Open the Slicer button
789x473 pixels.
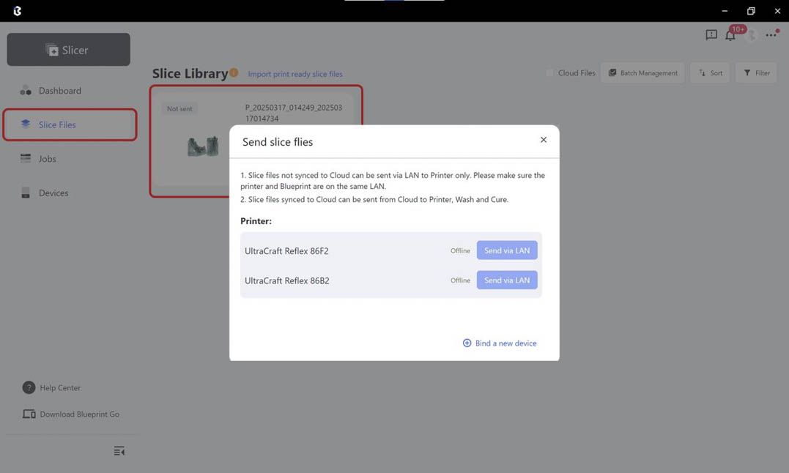point(68,50)
